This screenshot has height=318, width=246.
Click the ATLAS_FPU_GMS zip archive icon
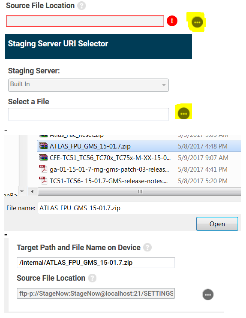click(43, 146)
